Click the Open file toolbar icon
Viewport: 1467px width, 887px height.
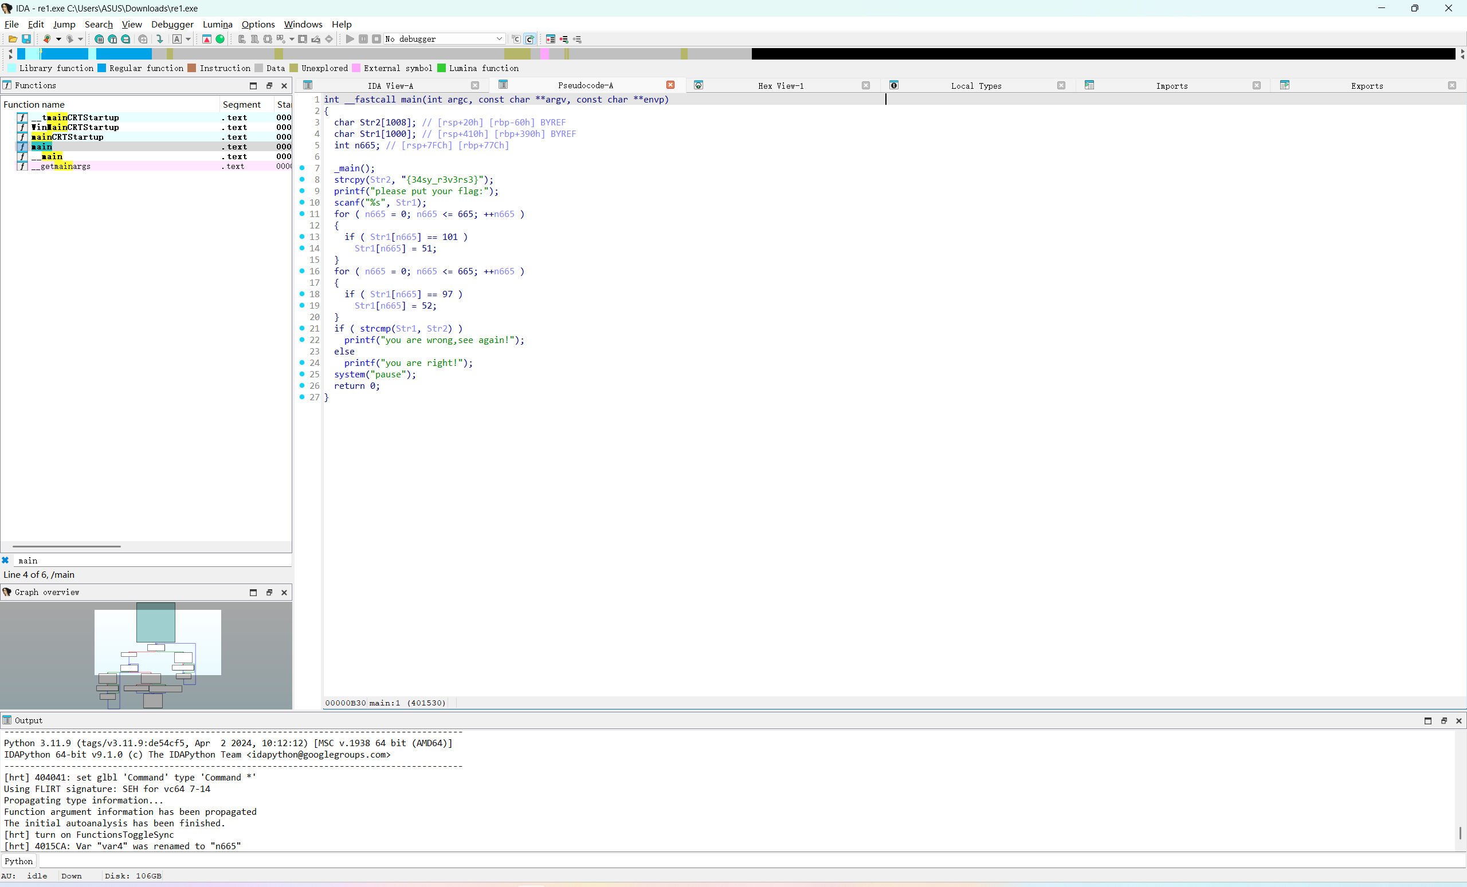click(13, 40)
